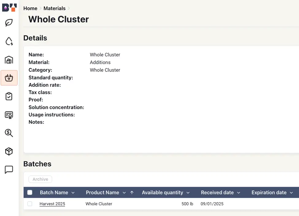This screenshot has height=216, width=299.
Task: Open Received date column dropdown chevron
Action: tap(239, 193)
